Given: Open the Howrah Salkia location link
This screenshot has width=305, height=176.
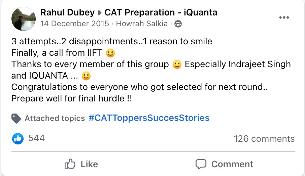Looking at the screenshot, I should point(142,24).
